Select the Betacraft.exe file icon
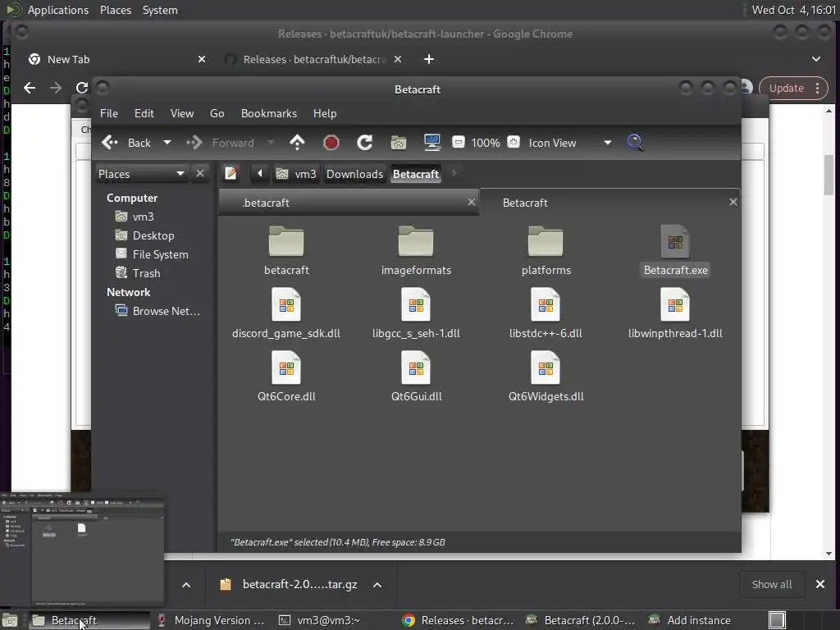 [675, 241]
